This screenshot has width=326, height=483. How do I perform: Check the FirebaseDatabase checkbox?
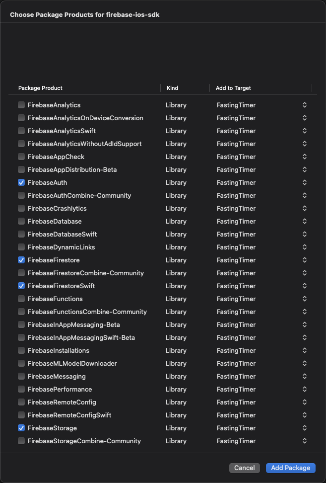click(21, 221)
